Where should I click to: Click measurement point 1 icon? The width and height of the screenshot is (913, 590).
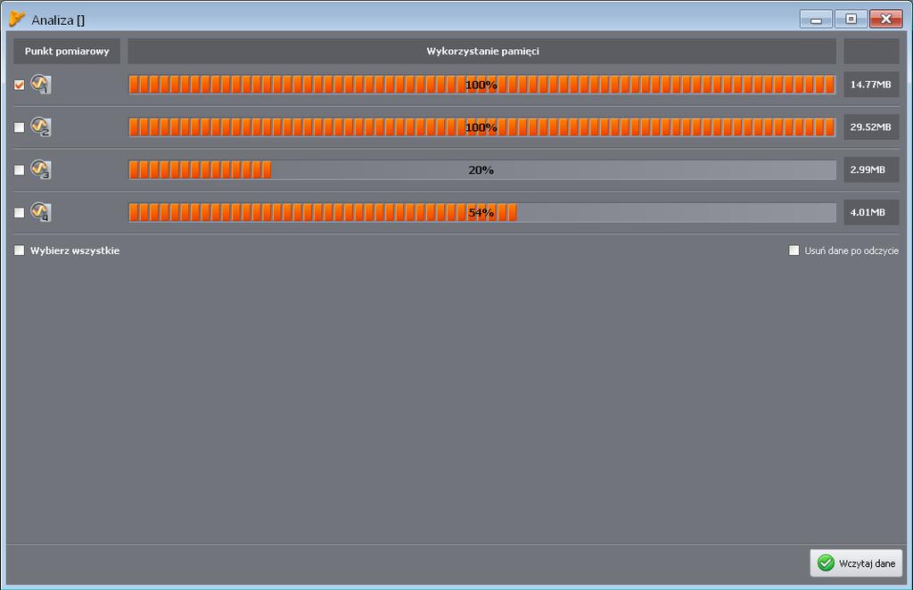tap(41, 85)
